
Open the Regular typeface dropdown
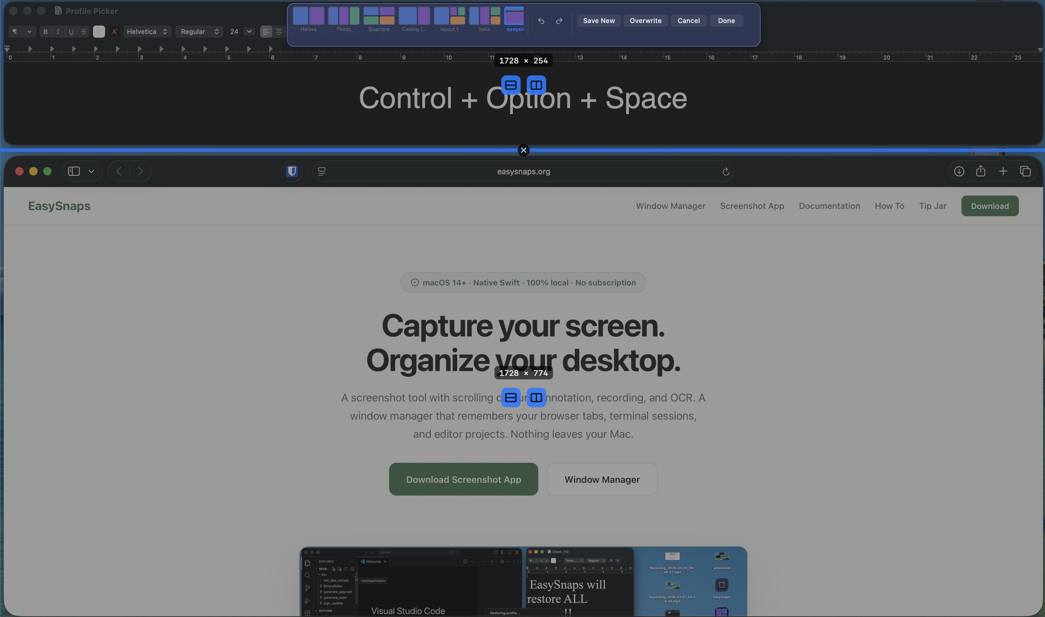coord(200,32)
